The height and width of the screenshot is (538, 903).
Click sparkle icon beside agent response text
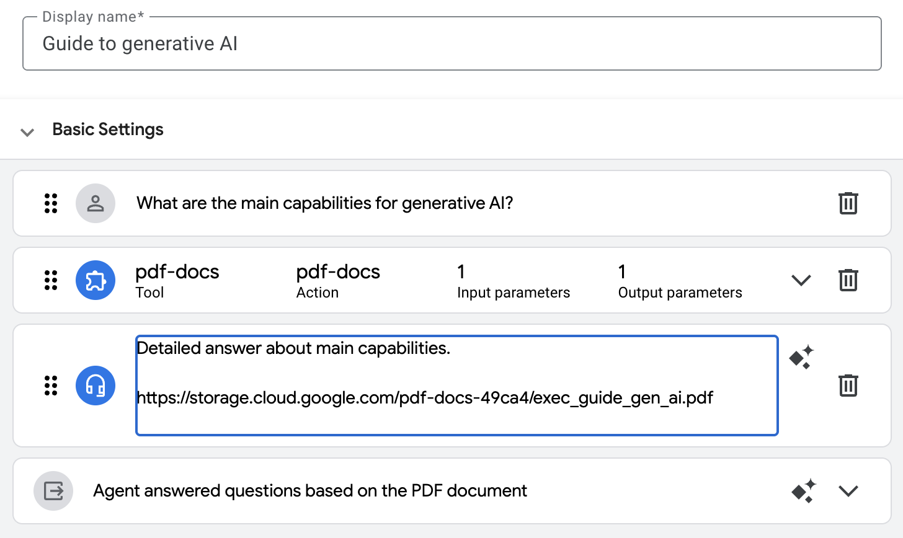(x=801, y=358)
